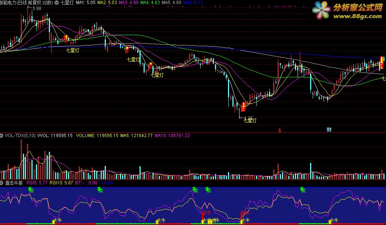Viewport: 386px width, 225px height.
Task: Click the second 卖 sell marker from left
Action: tap(100, 190)
